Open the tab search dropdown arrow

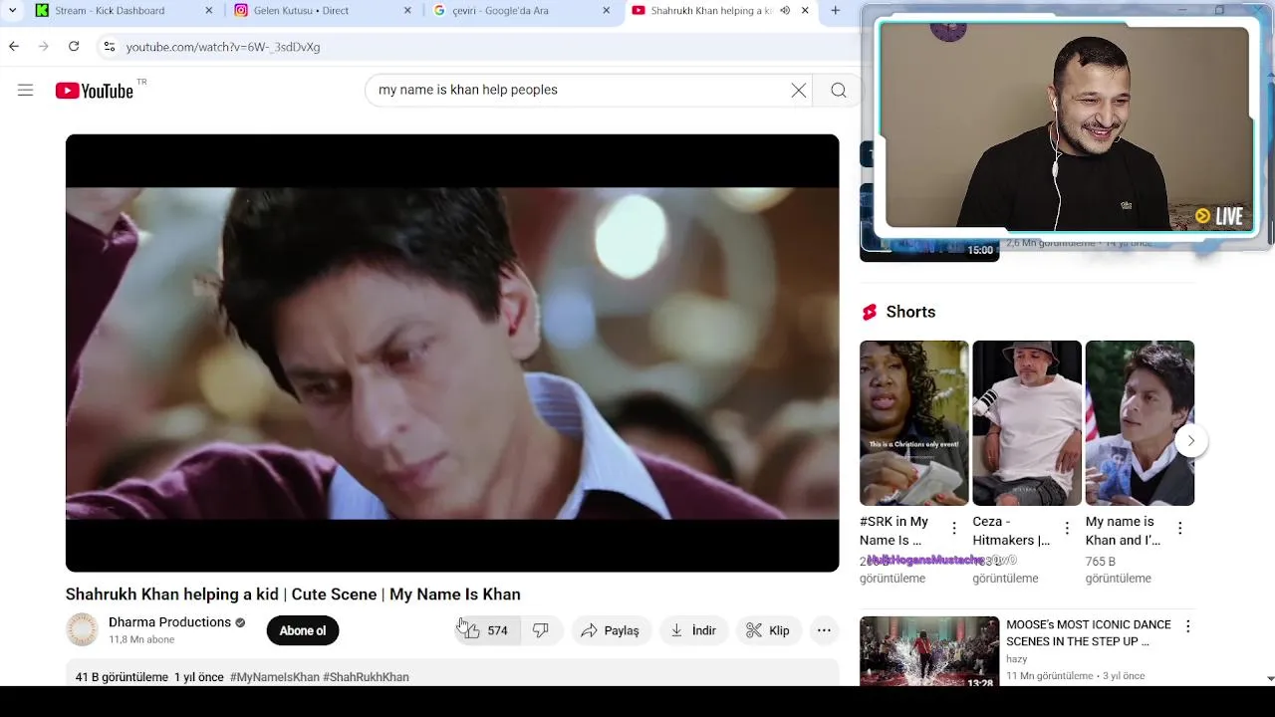[x=12, y=11]
